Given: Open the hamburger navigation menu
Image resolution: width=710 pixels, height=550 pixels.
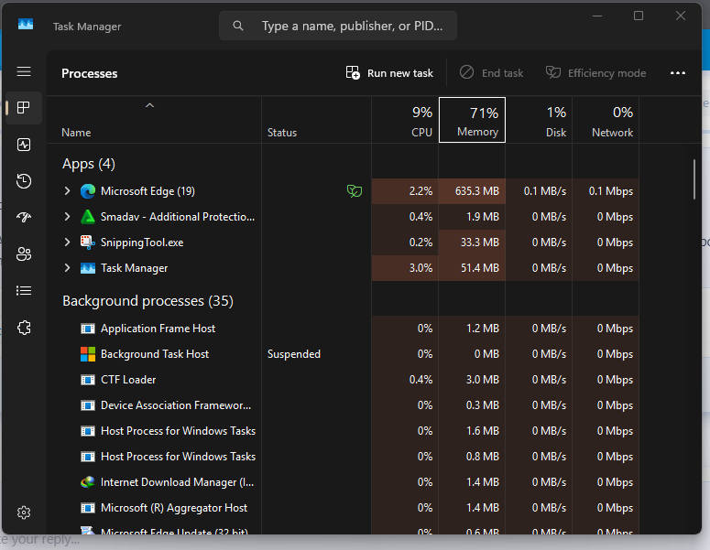Looking at the screenshot, I should [x=24, y=71].
